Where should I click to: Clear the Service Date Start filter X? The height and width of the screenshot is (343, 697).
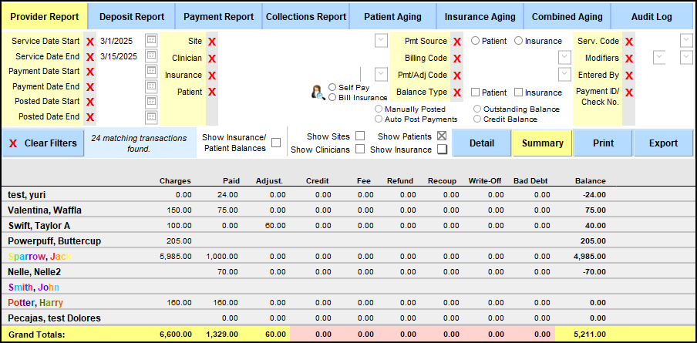[x=89, y=42]
